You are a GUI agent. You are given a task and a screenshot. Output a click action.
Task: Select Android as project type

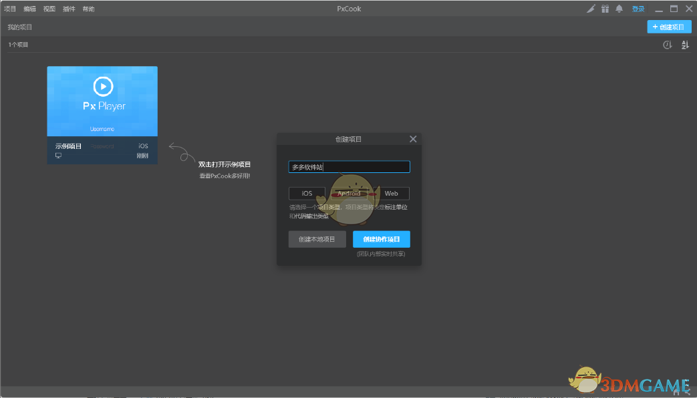pos(349,194)
